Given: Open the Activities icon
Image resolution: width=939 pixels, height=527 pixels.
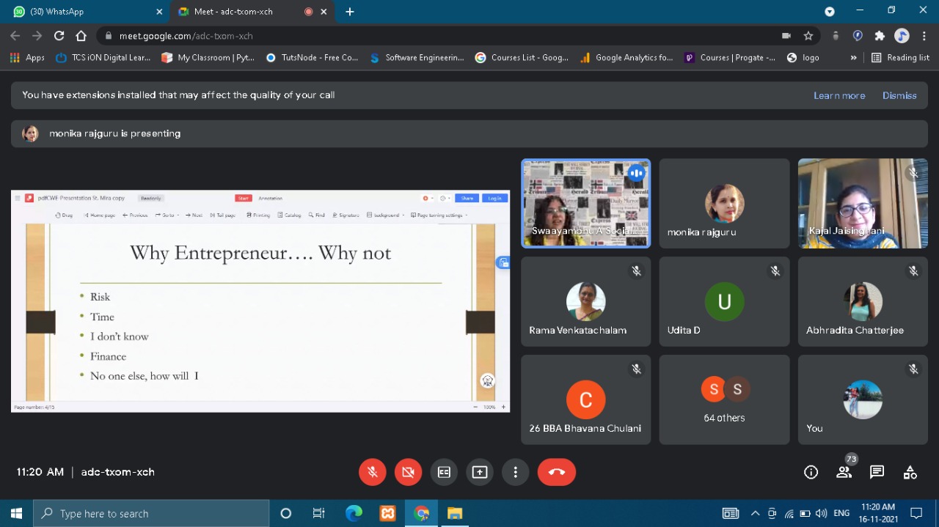Looking at the screenshot, I should tap(910, 473).
